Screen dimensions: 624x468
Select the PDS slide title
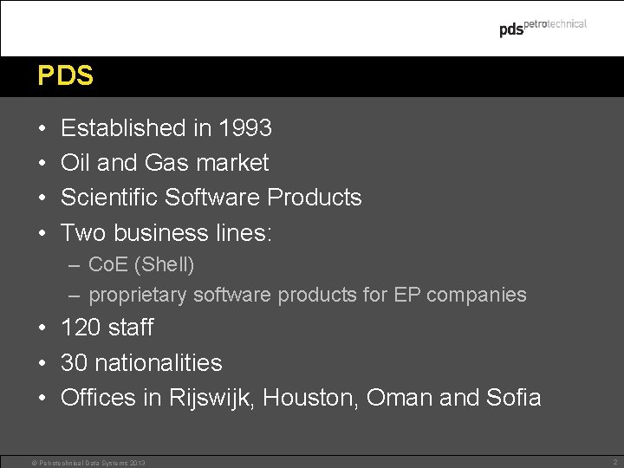65,76
